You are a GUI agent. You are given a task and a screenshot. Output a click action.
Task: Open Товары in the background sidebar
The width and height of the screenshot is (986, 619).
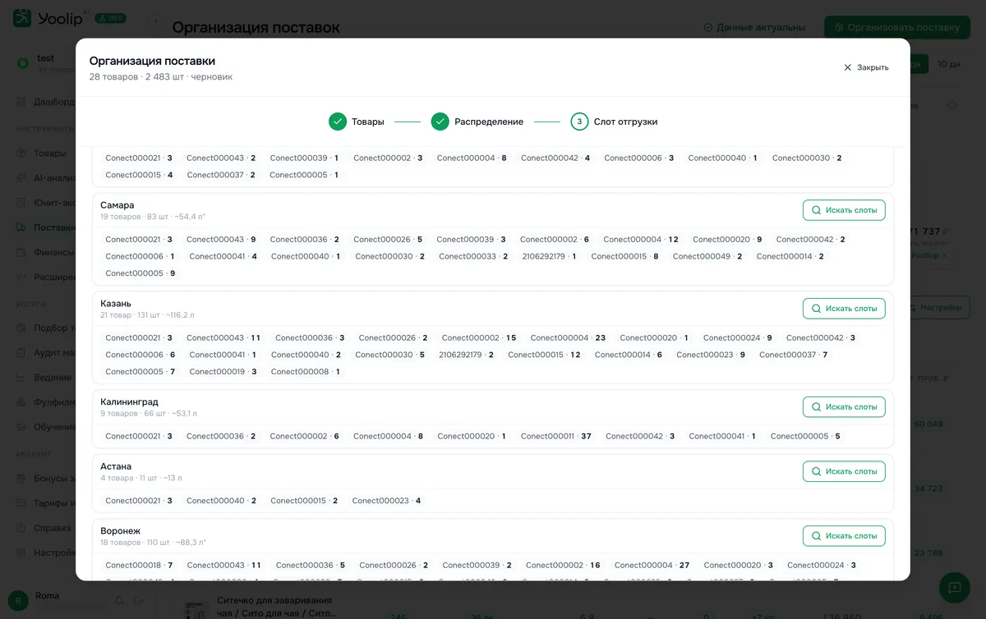click(x=42, y=154)
